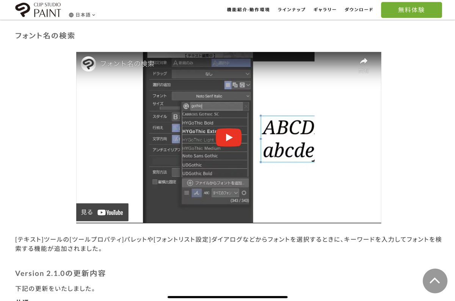The width and height of the screenshot is (455, 301).
Task: Click the 共有 share arrow icon
Action: point(364,61)
